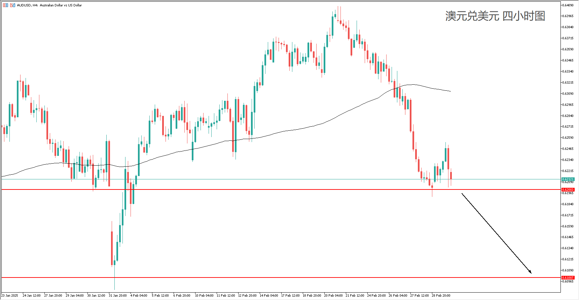The width and height of the screenshot is (579, 300).
Task: Click the 澳元兑美元 四小时图 text label
Action: click(495, 16)
